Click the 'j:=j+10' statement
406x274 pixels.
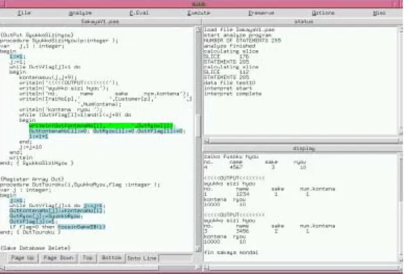(31, 147)
